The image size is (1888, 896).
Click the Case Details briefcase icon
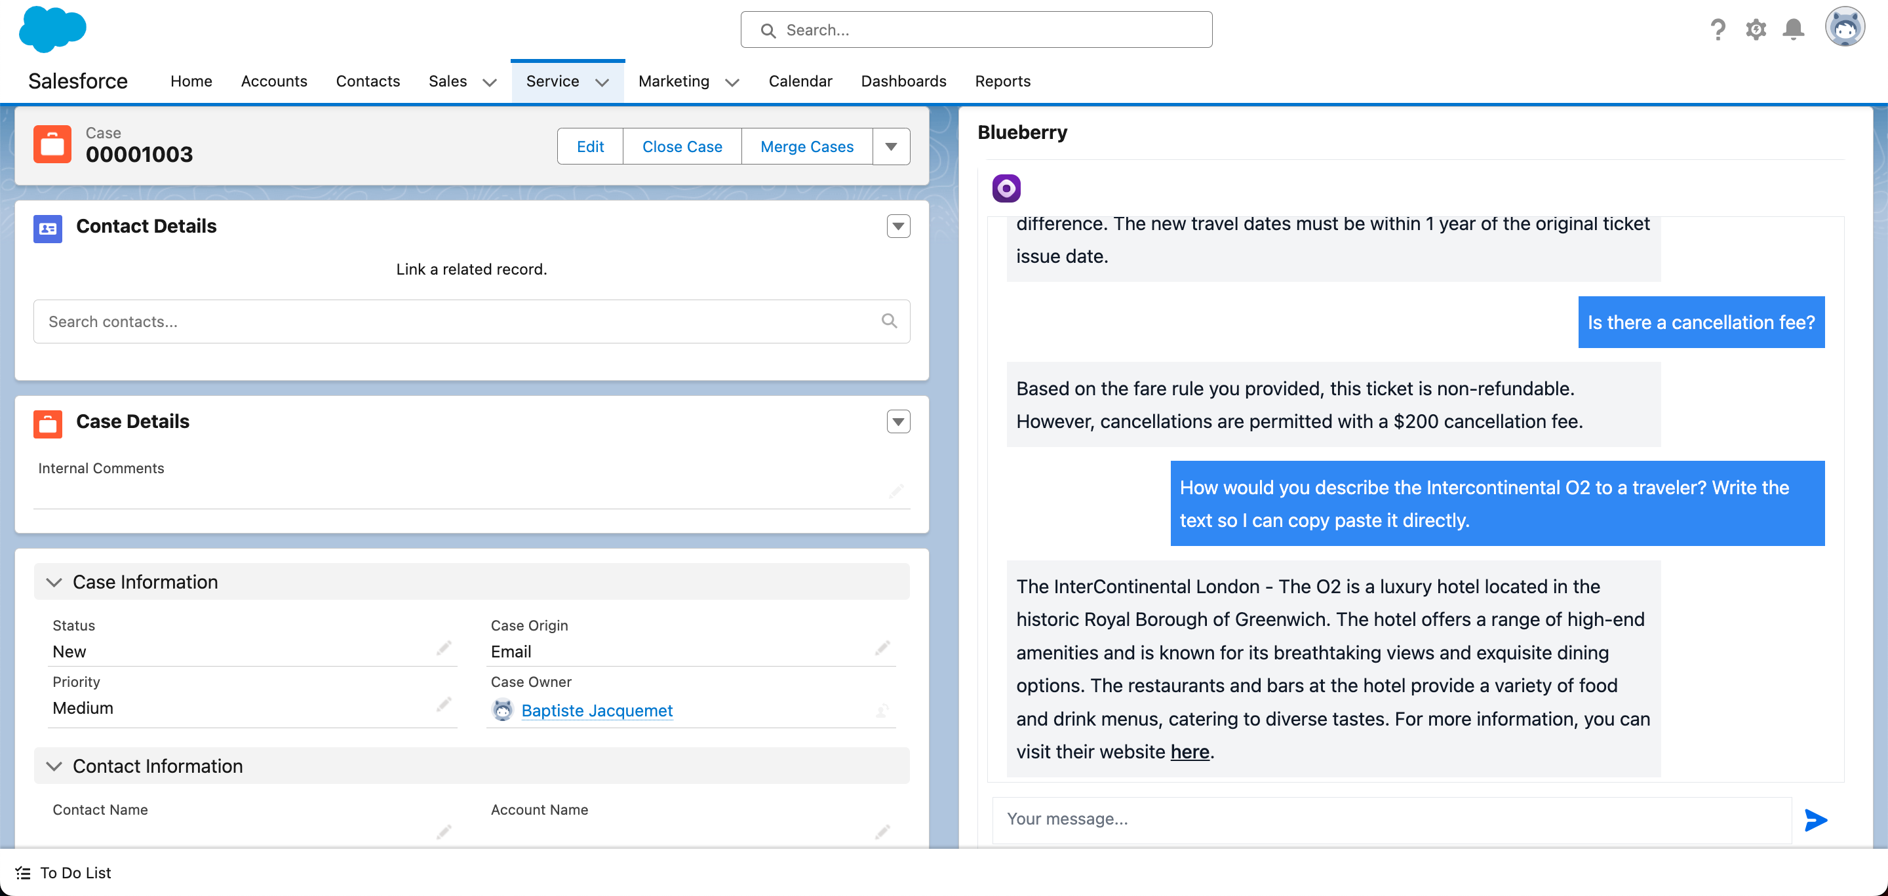[x=48, y=424]
